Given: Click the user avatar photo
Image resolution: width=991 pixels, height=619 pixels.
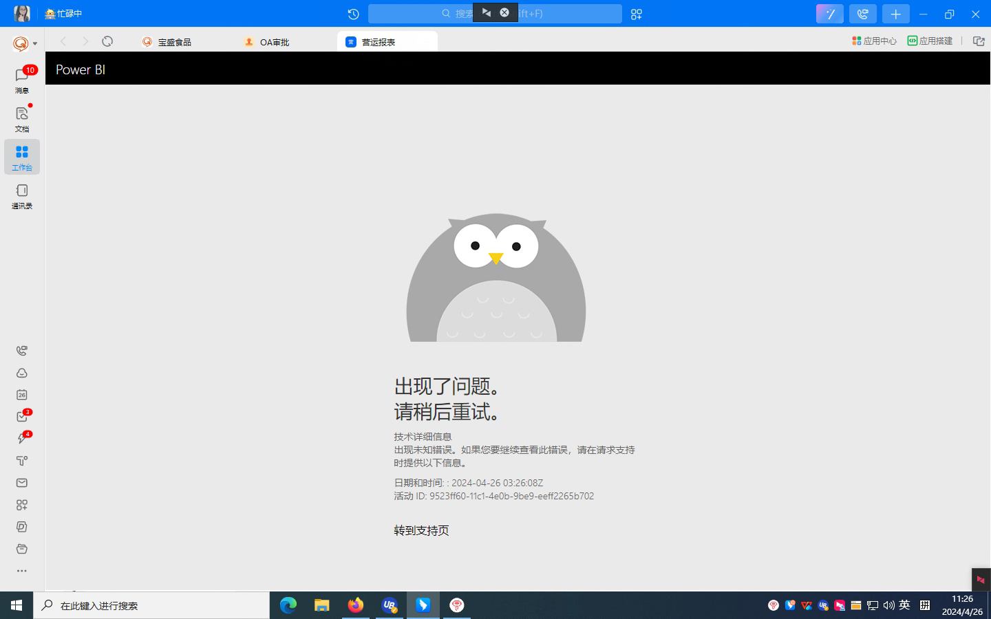Looking at the screenshot, I should (x=21, y=13).
